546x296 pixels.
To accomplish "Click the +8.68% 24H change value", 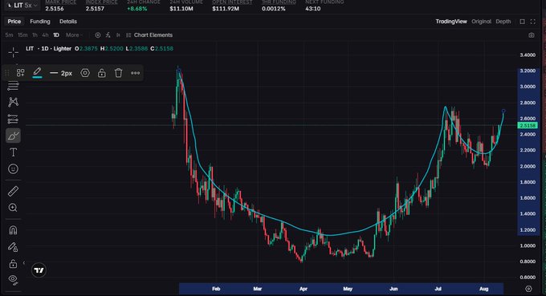I will (136, 9).
